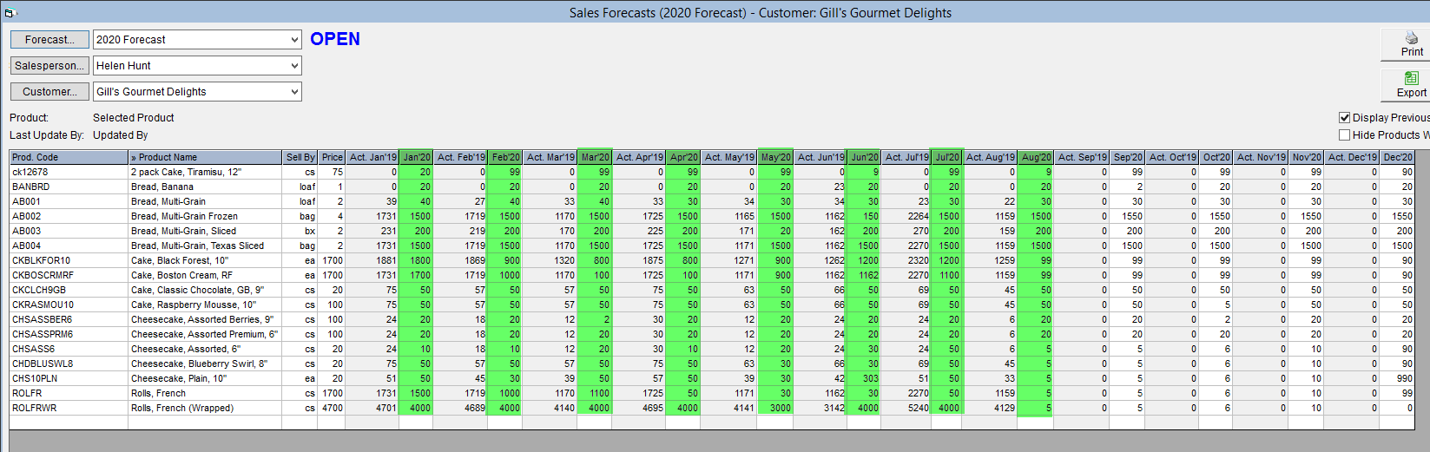Select CKRASMOU10 product code
Screen dimensions: 1430x452
[69, 305]
